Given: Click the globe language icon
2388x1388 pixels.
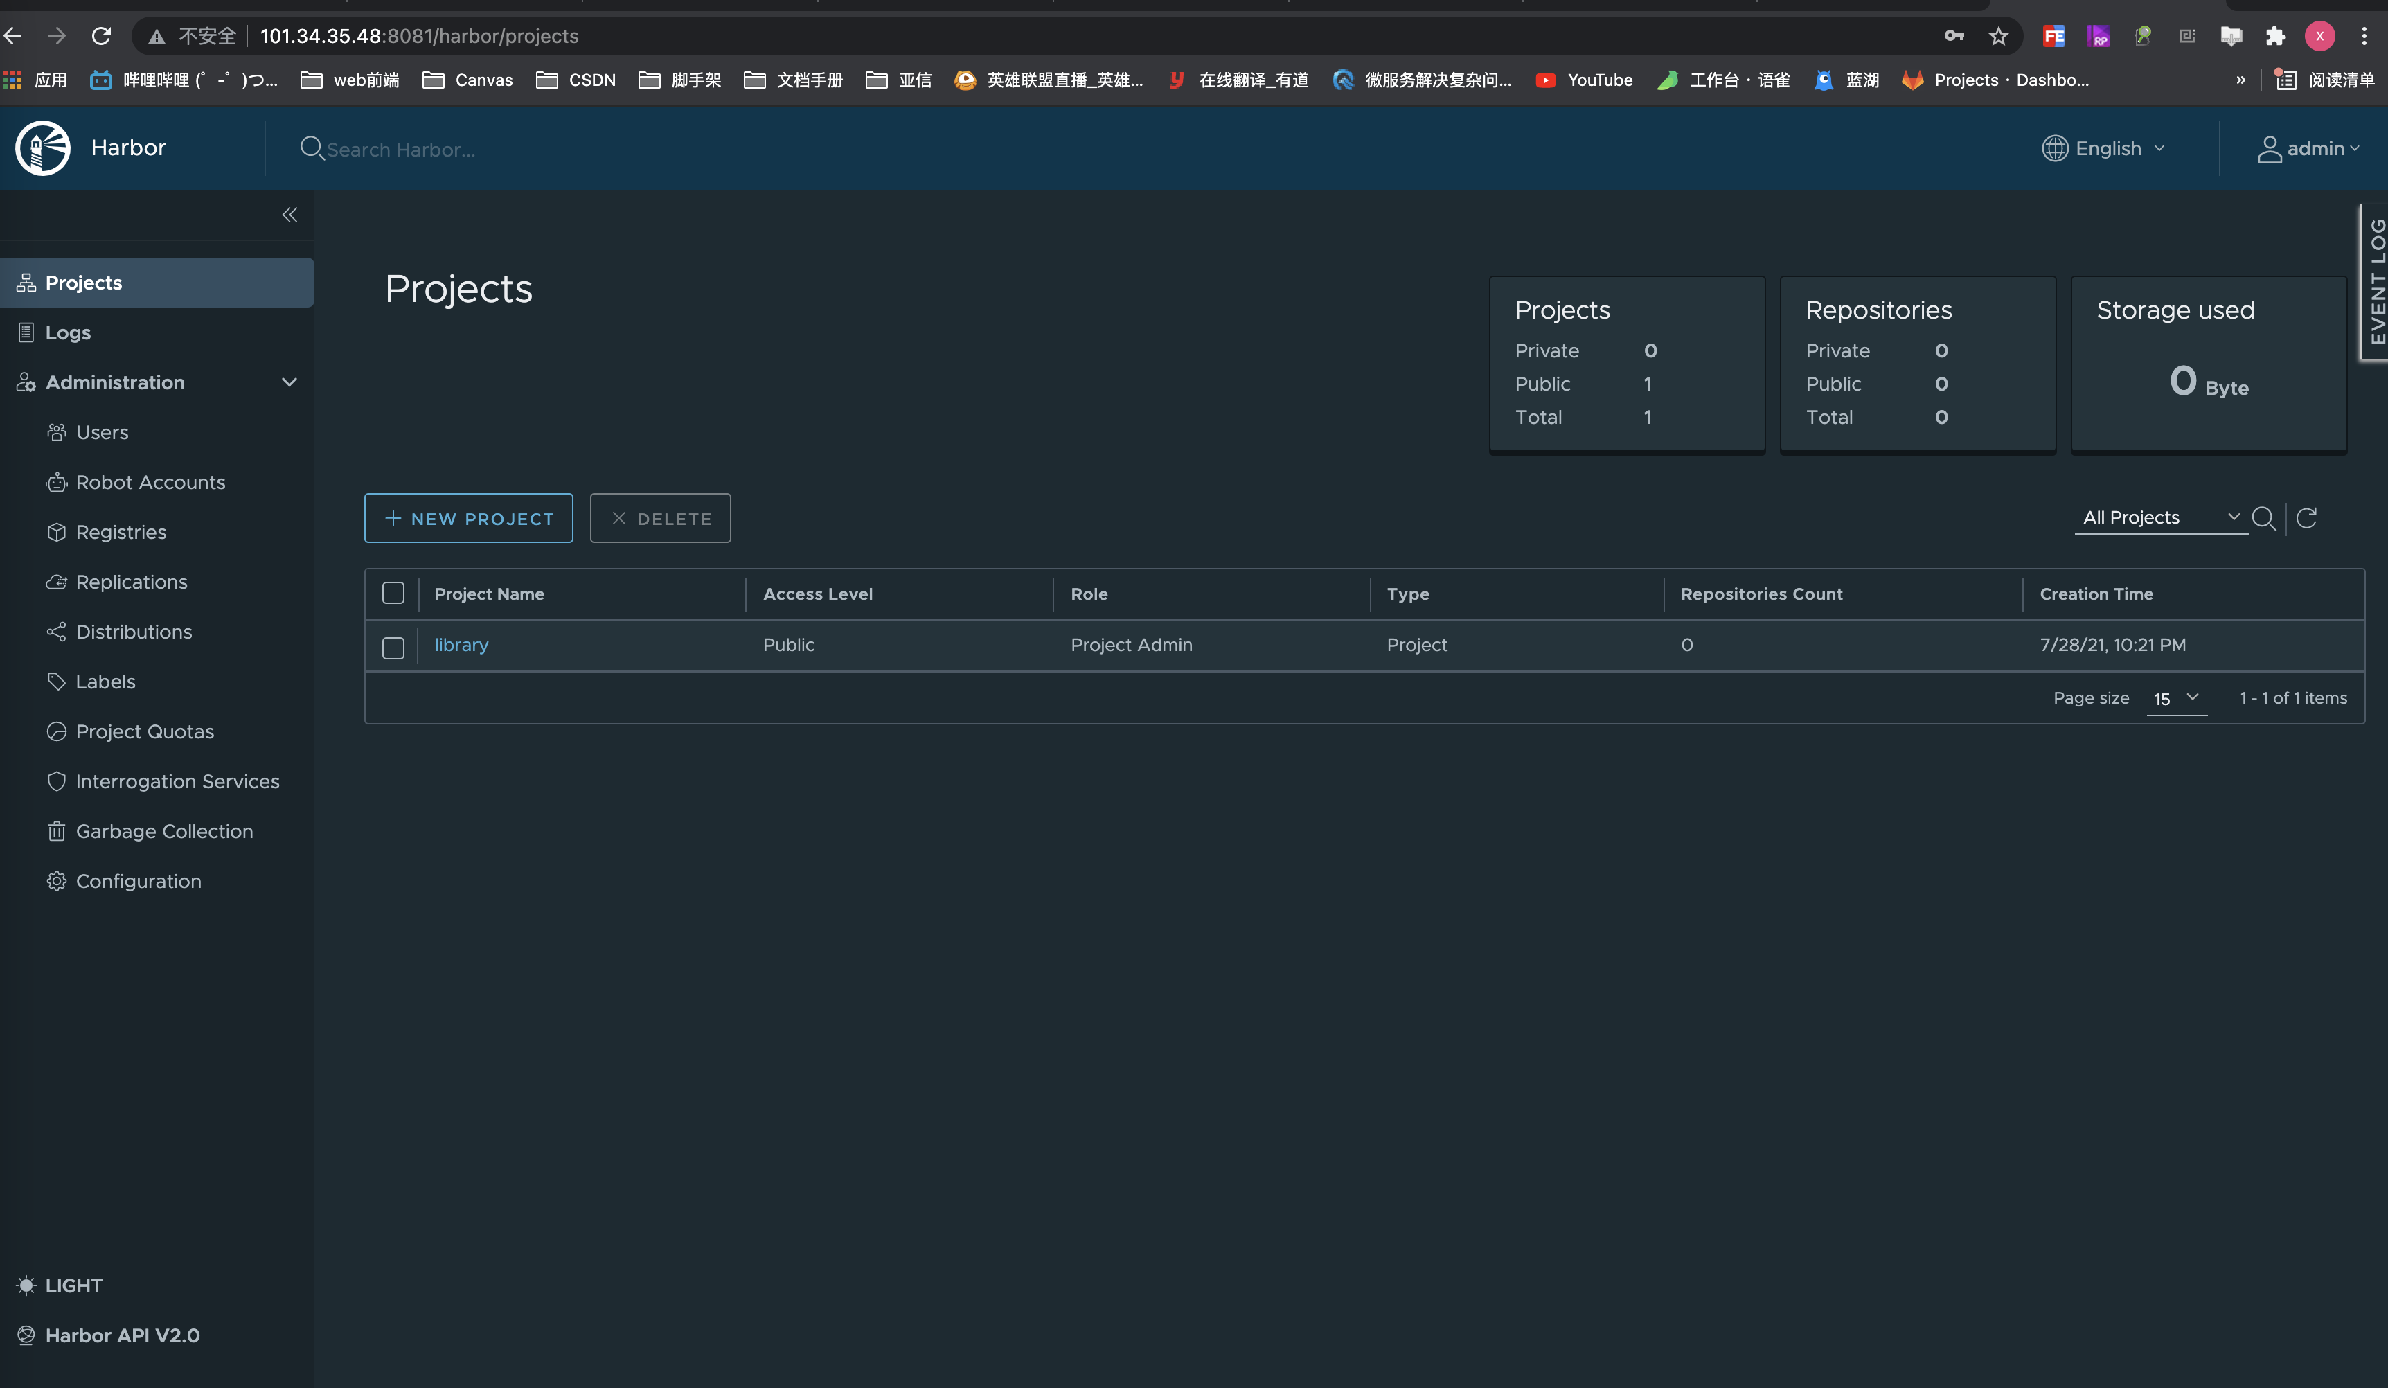Looking at the screenshot, I should pos(2054,148).
